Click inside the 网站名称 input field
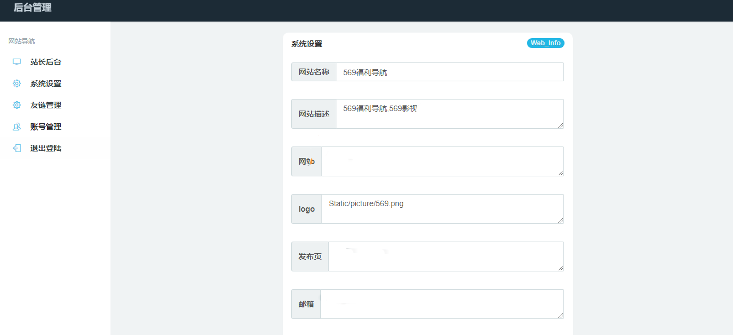The width and height of the screenshot is (733, 335). (449, 71)
